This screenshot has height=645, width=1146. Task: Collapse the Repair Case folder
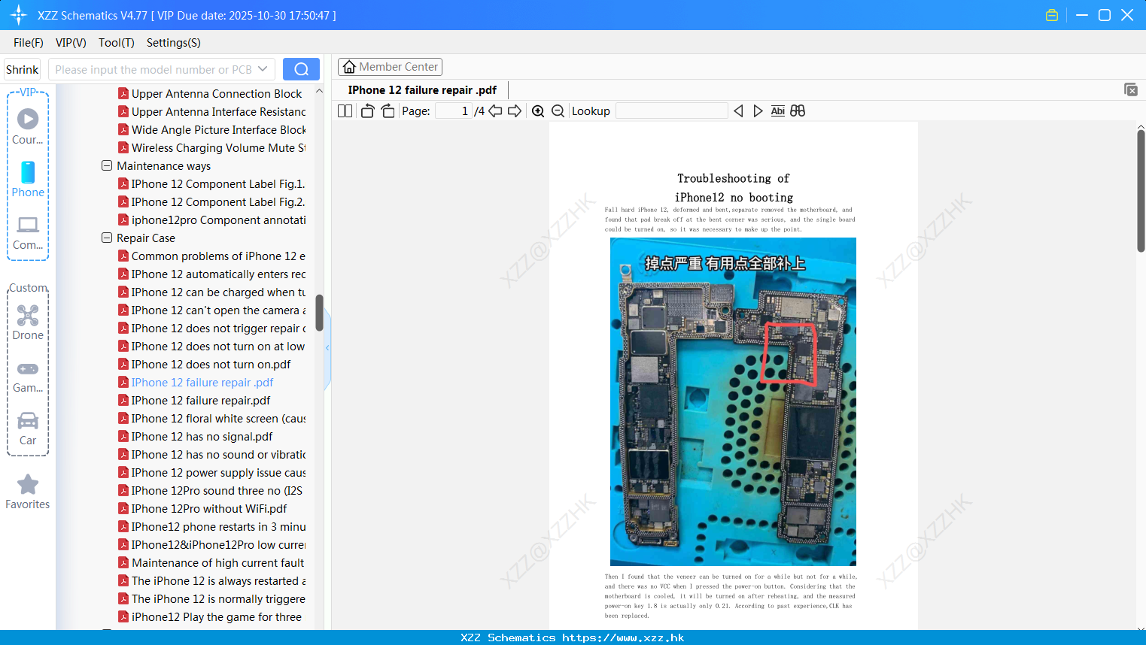tap(107, 238)
